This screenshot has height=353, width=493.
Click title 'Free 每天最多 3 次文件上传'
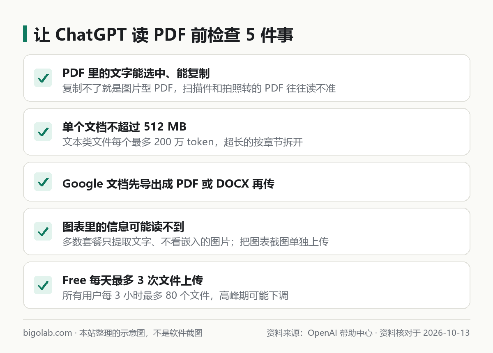pos(133,280)
